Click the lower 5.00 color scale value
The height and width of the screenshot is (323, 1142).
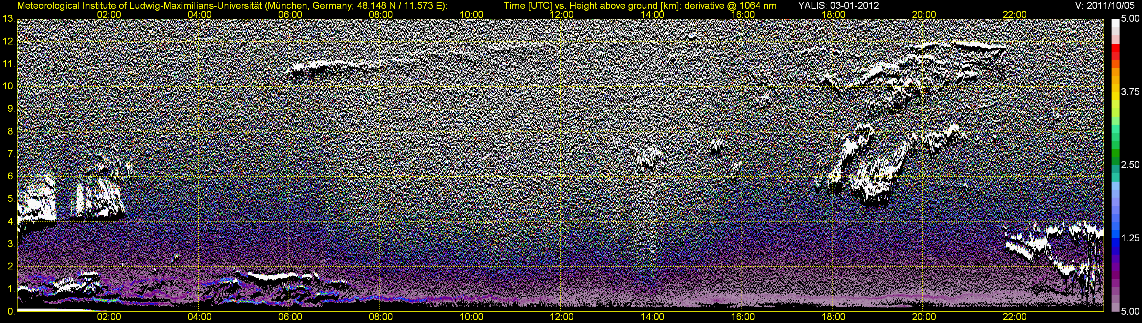pos(1130,312)
